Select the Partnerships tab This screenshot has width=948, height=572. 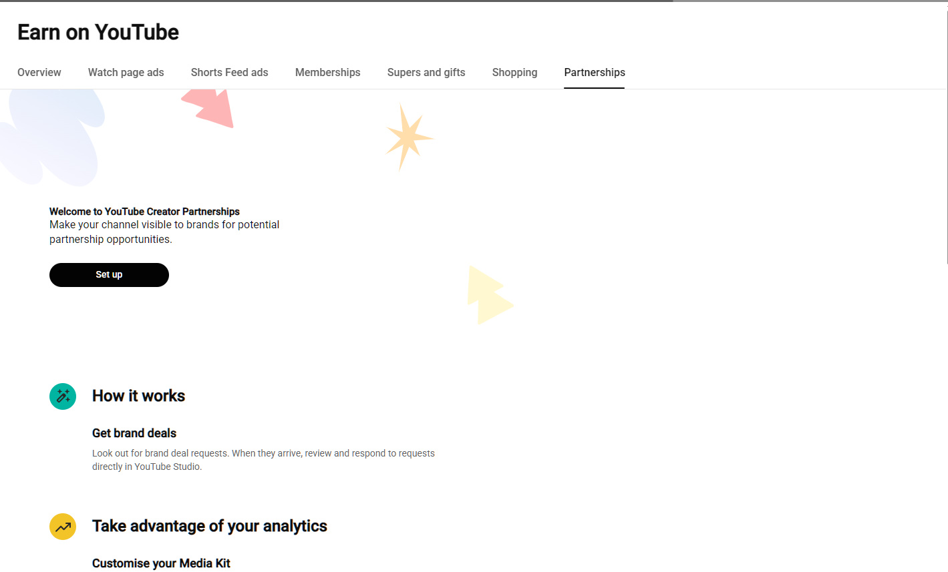click(595, 72)
